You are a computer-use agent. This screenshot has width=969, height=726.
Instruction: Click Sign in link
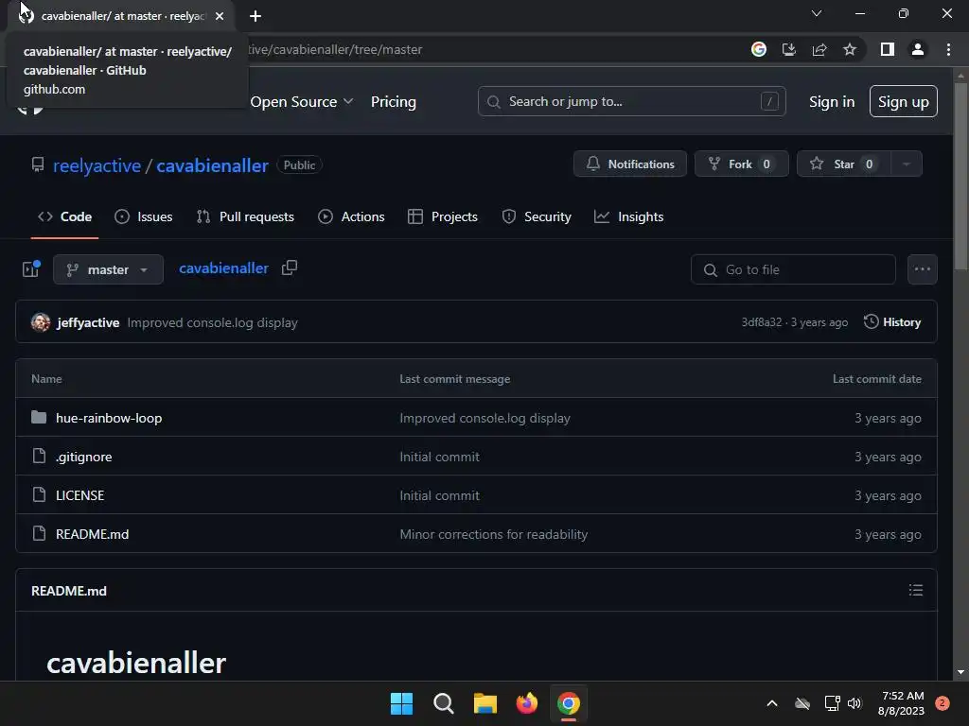coord(832,101)
